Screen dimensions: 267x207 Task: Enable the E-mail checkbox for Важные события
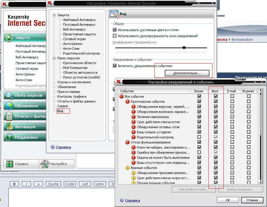[x=232, y=168]
